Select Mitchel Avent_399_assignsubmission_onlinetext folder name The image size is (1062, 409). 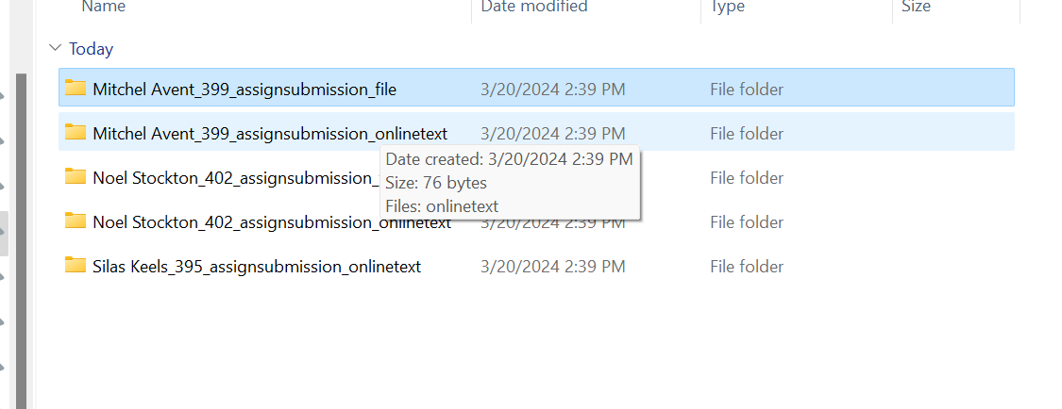(x=270, y=134)
